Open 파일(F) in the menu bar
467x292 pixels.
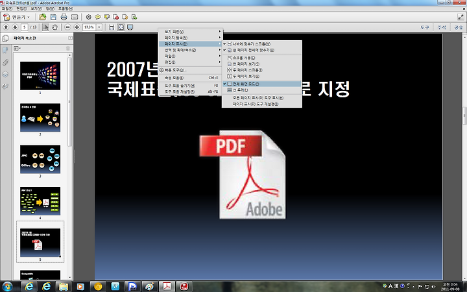[x=6, y=8]
